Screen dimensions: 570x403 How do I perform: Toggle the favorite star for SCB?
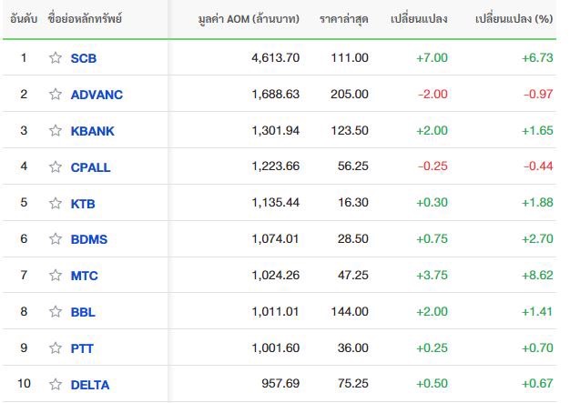click(x=56, y=57)
